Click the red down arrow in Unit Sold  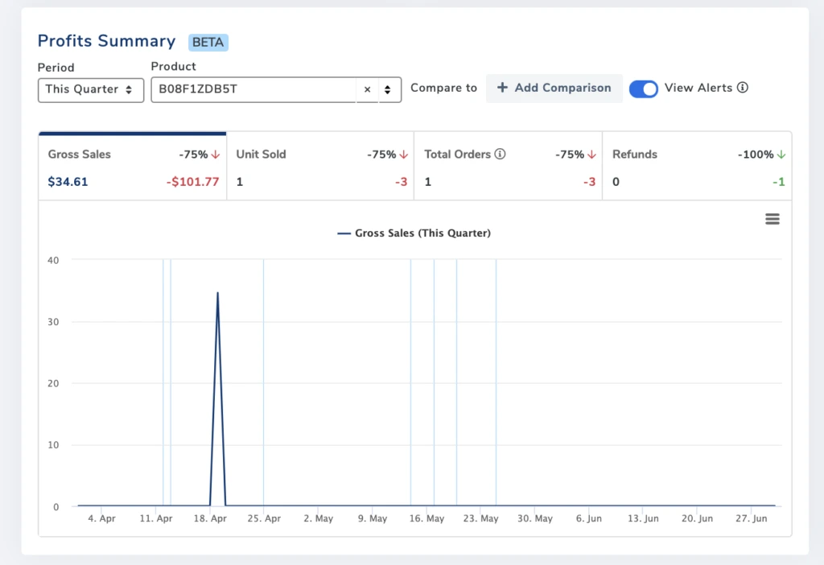pyautogui.click(x=403, y=155)
